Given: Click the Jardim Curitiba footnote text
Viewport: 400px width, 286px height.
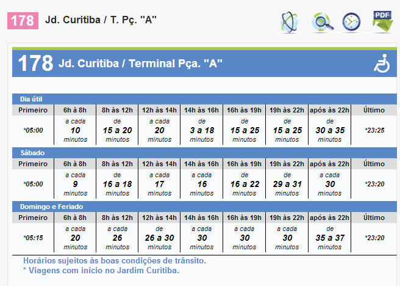Looking at the screenshot, I should (101, 270).
